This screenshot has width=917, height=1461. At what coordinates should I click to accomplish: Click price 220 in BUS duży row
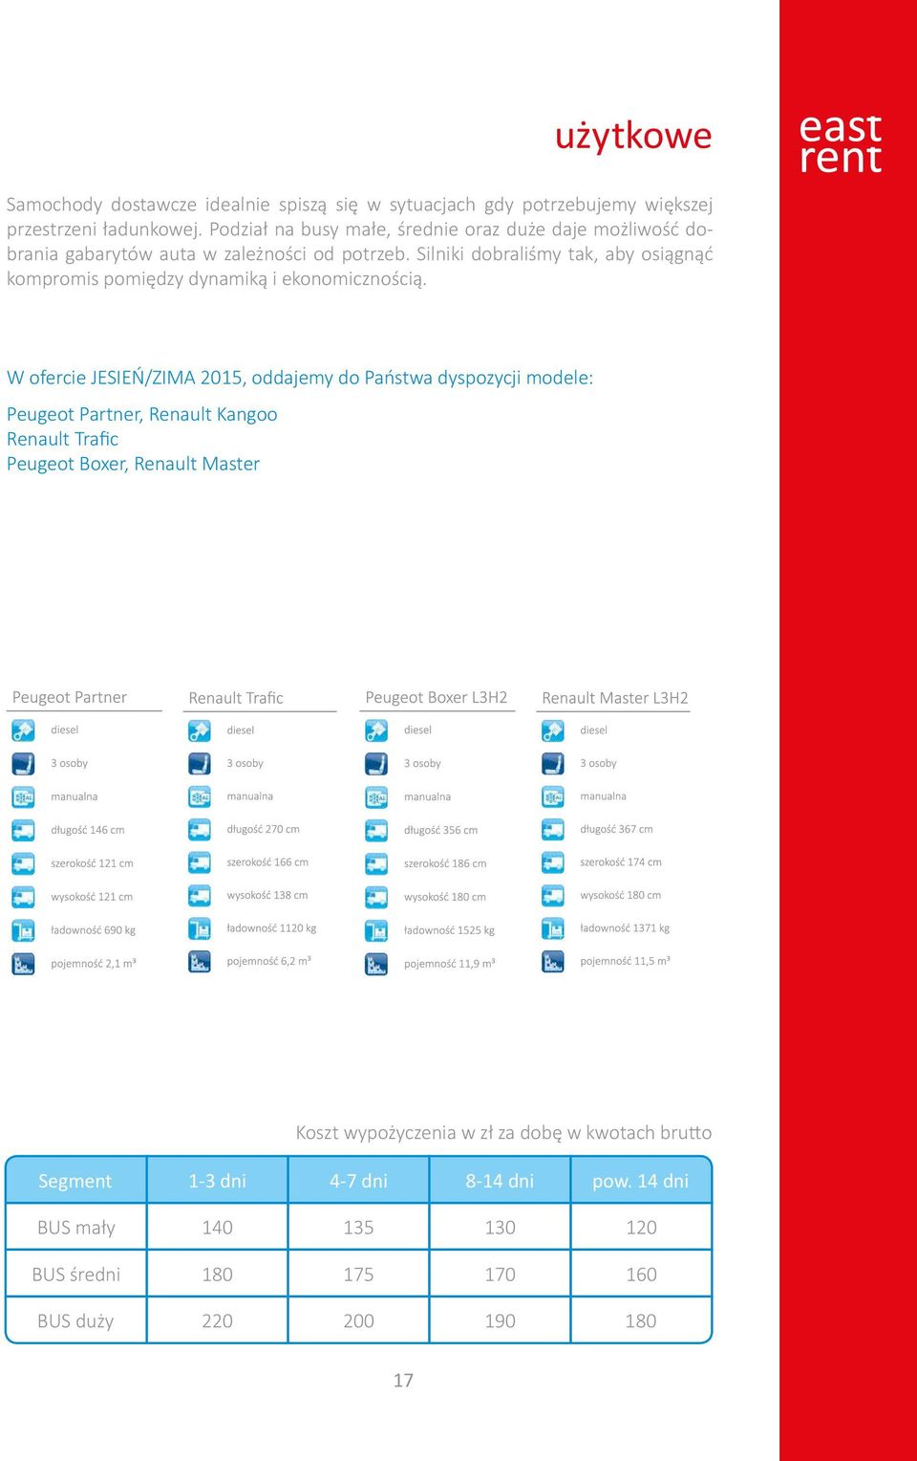pyautogui.click(x=218, y=1321)
